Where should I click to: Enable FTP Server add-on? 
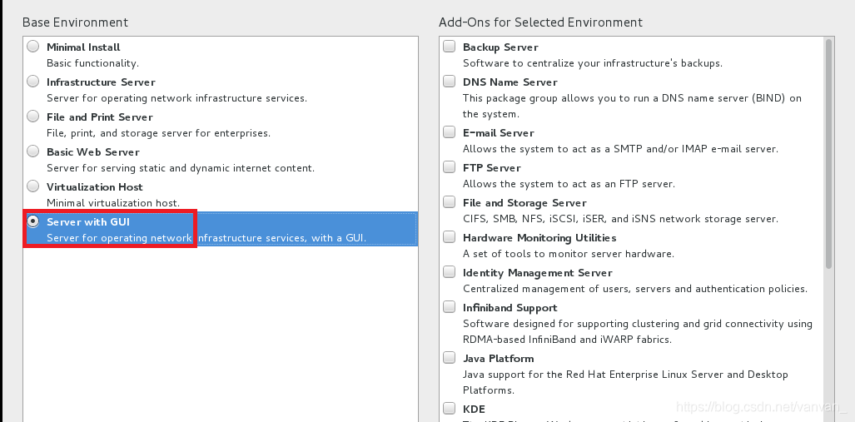(449, 168)
